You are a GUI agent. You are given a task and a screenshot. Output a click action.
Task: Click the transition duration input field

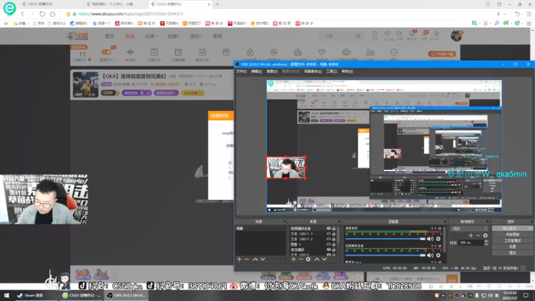click(x=471, y=243)
